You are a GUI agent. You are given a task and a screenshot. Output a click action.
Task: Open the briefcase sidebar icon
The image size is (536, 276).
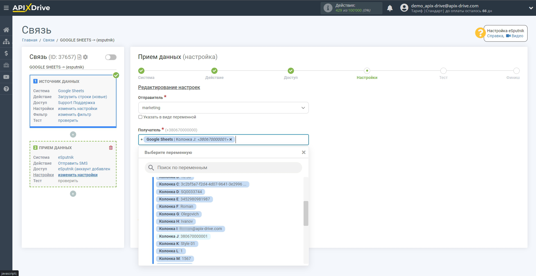click(6, 65)
